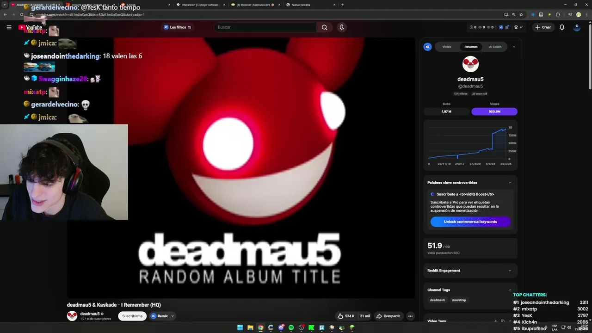Viewport: 592px width, 333px height.
Task: Click the video player showing deadmau5 artwork
Action: 241,168
